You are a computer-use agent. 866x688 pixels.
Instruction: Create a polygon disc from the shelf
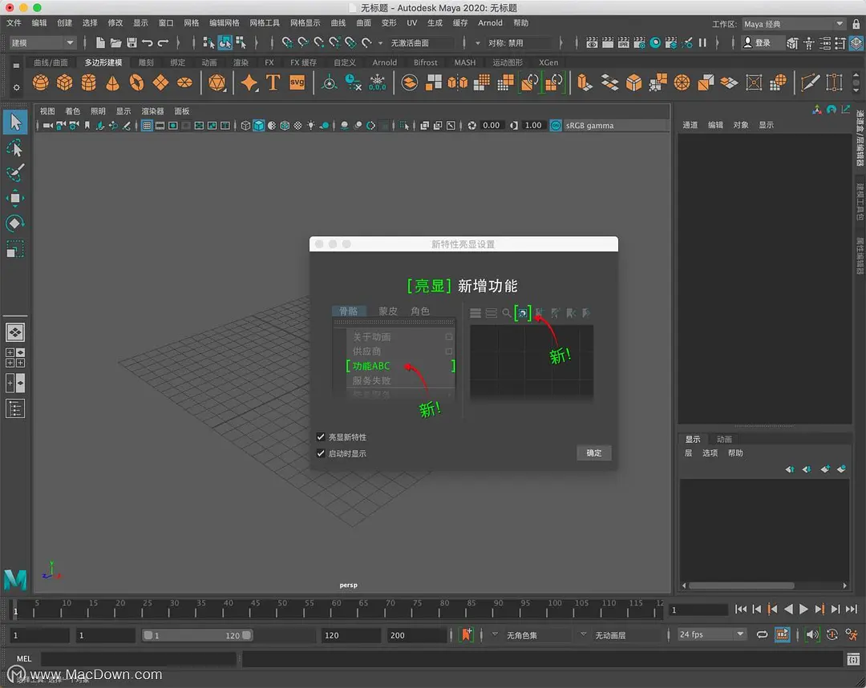pyautogui.click(x=184, y=82)
